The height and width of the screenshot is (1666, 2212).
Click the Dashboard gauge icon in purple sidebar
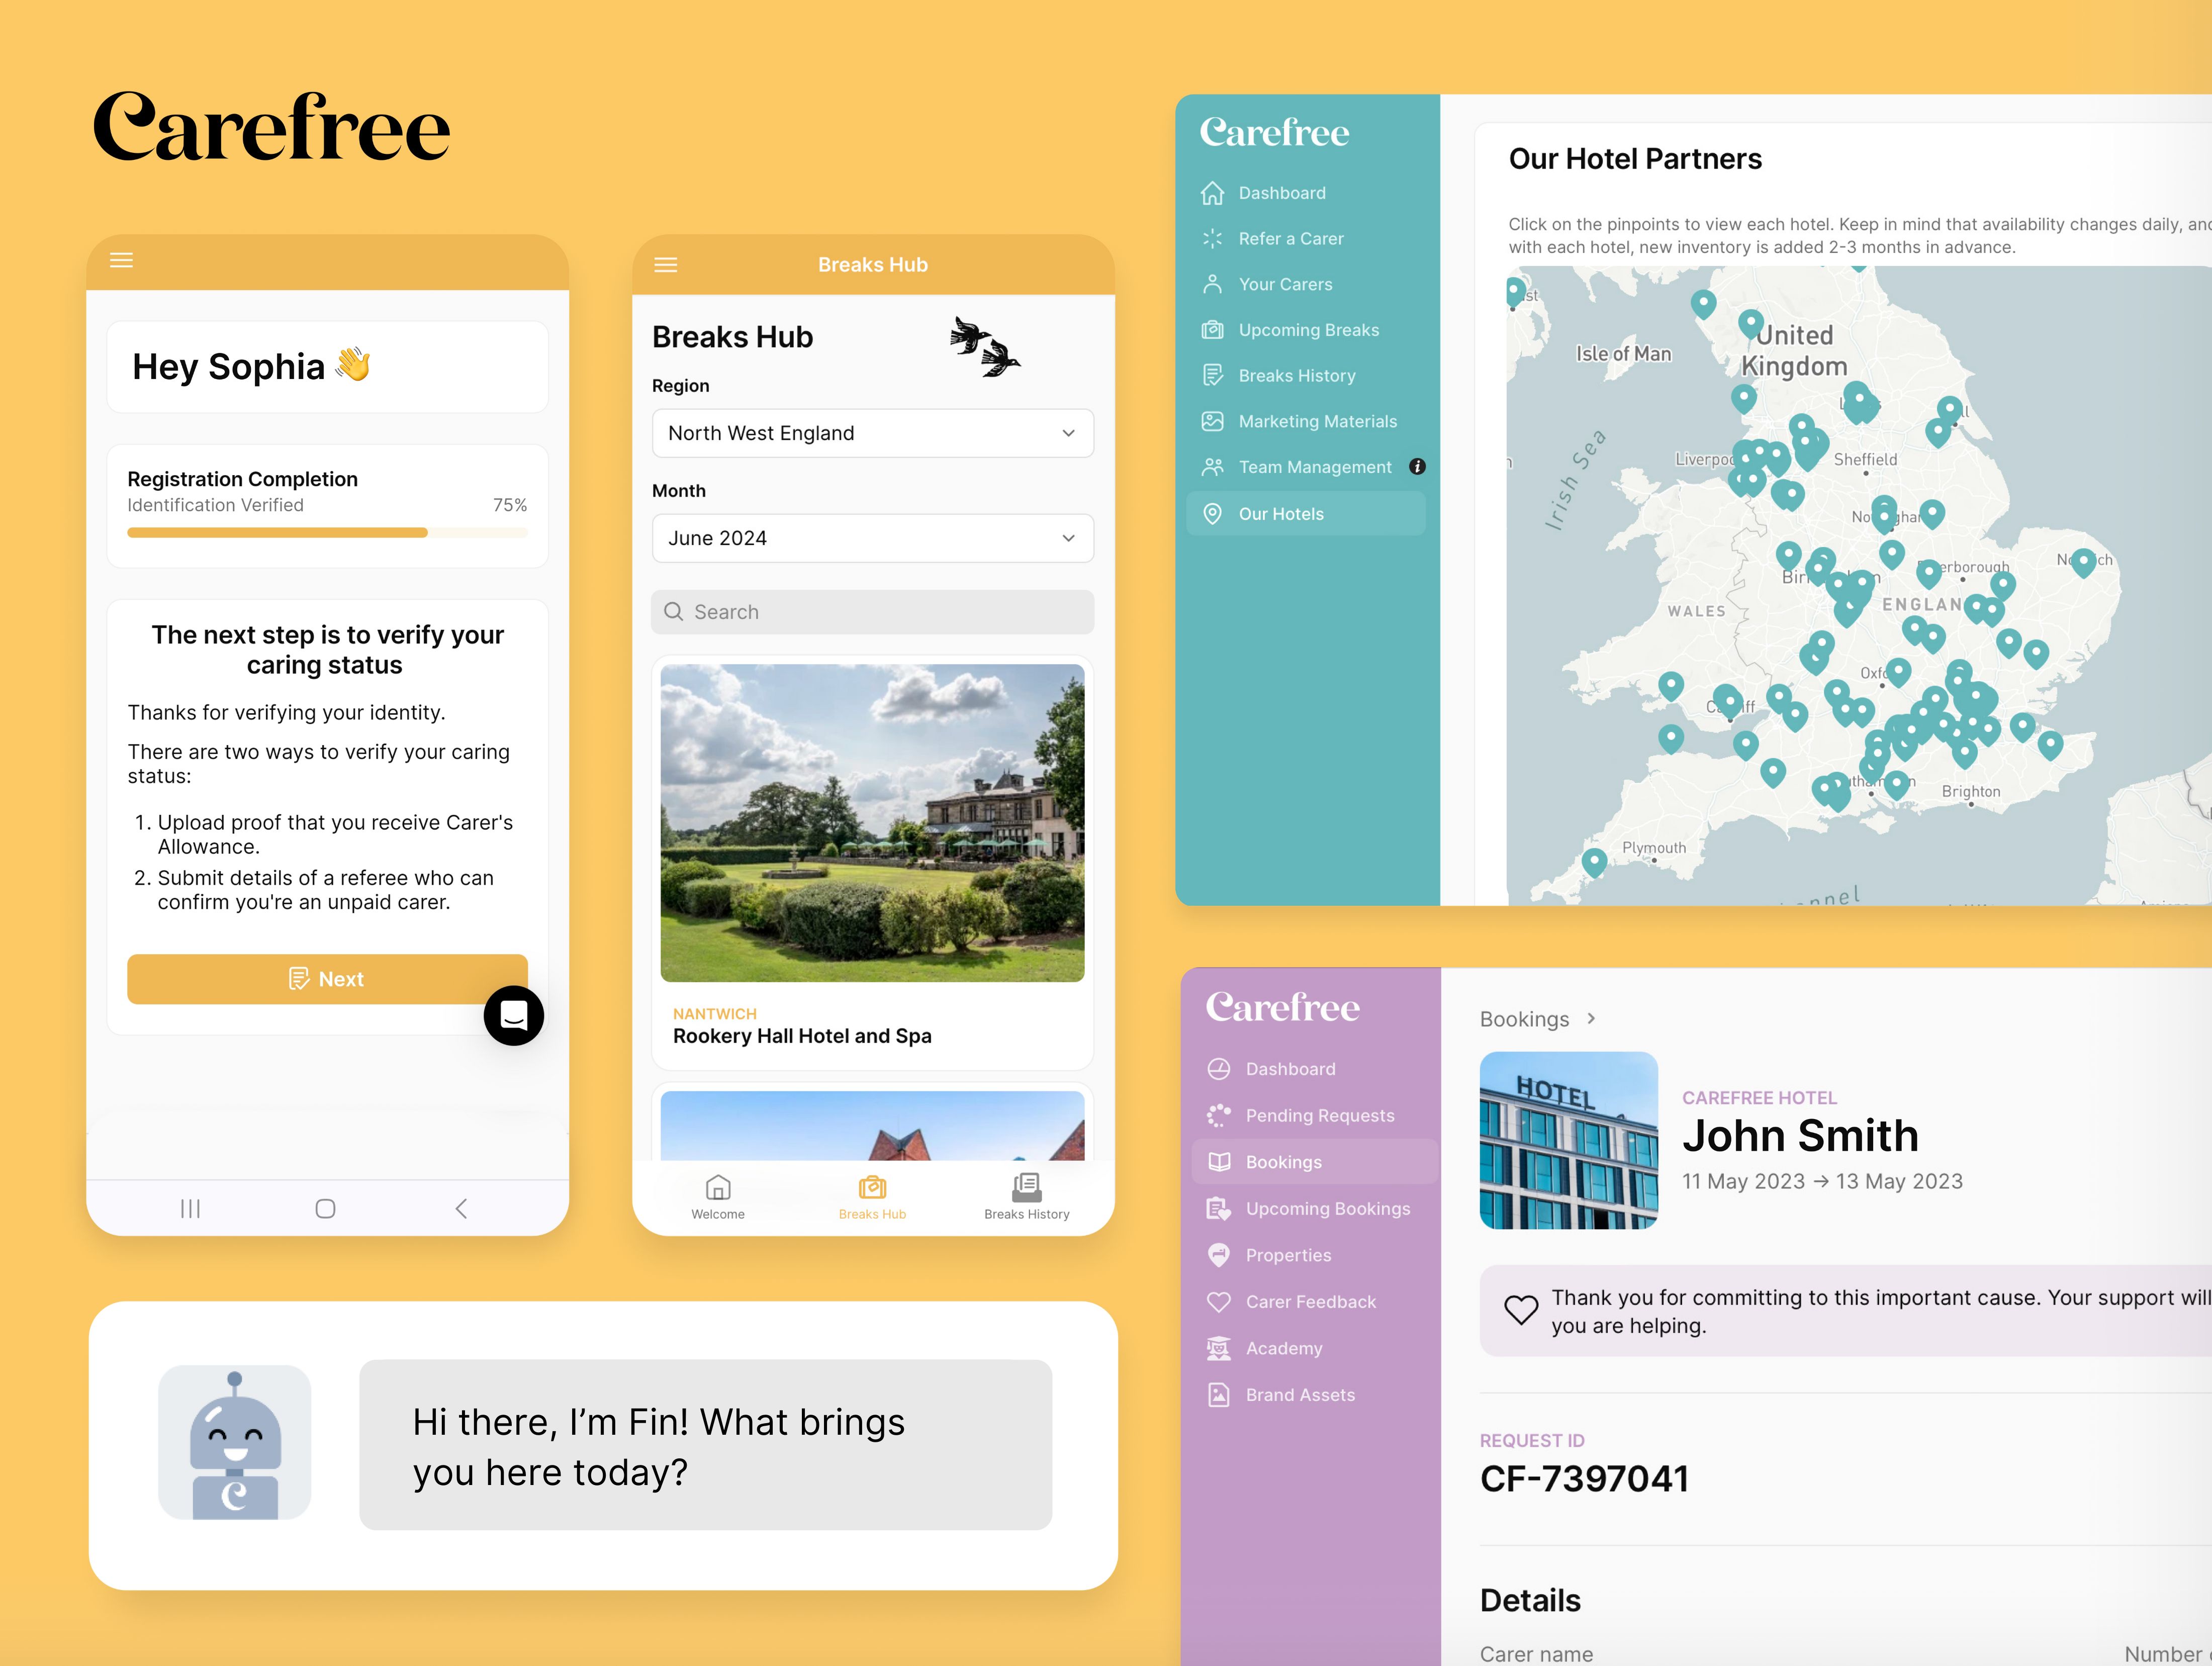point(1219,1069)
